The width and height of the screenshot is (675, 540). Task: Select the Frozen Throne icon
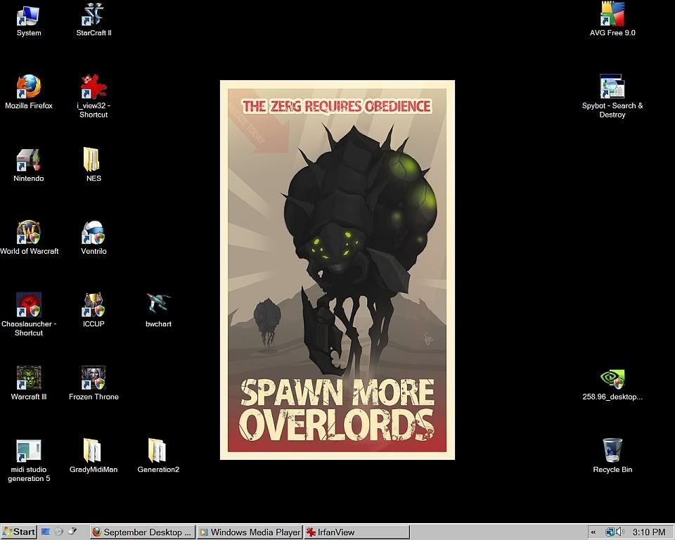point(94,378)
